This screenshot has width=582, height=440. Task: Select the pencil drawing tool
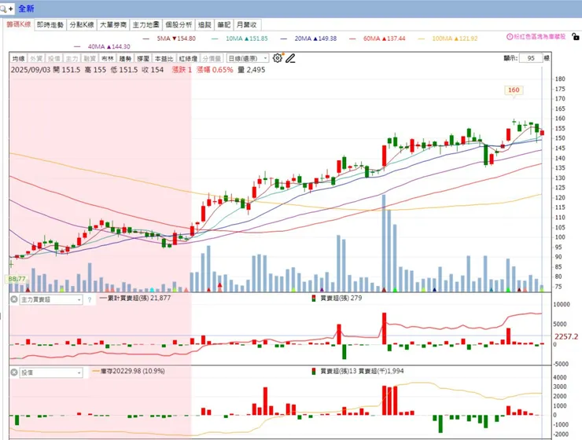(290, 58)
